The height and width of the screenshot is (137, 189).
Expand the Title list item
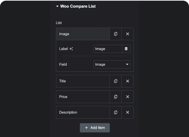coord(83,81)
